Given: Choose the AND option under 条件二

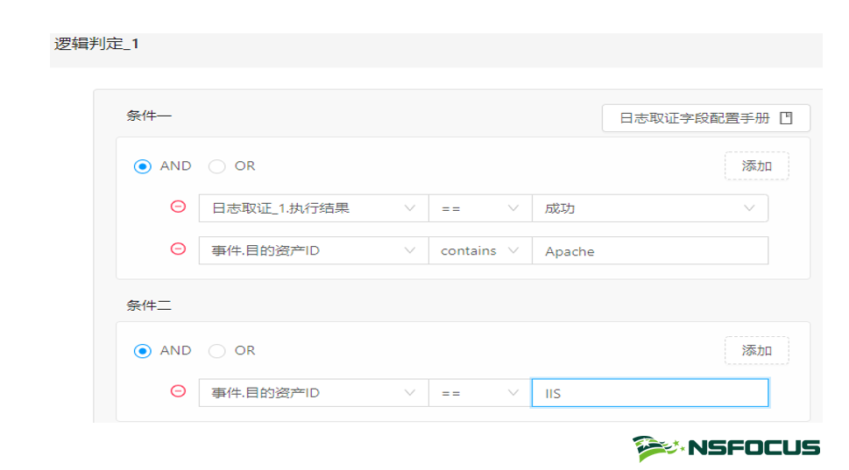Looking at the screenshot, I should tap(142, 351).
